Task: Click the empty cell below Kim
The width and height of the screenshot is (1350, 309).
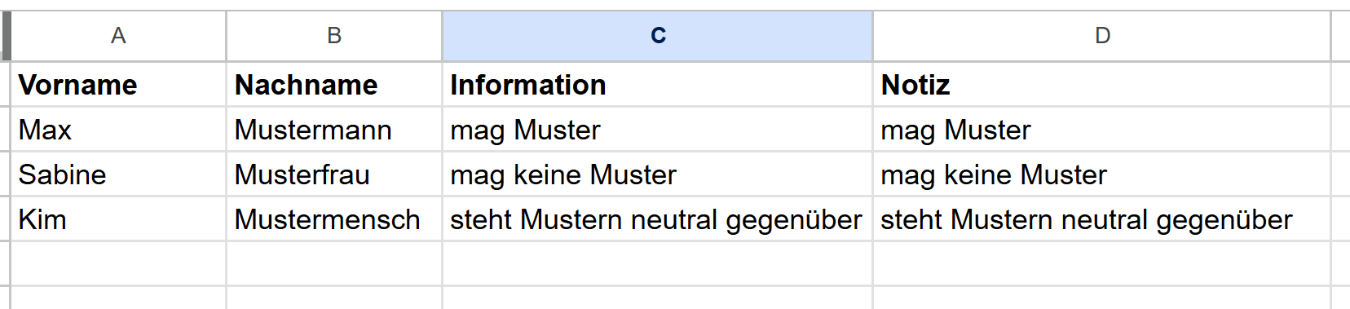Action: (x=118, y=264)
